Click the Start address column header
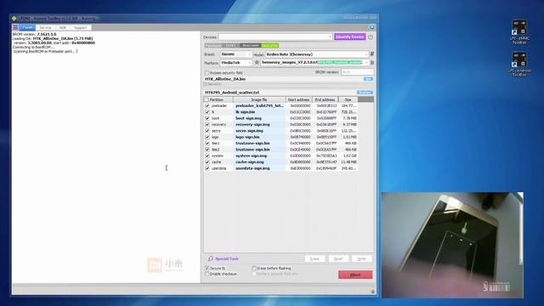544x306 pixels. 298,99
